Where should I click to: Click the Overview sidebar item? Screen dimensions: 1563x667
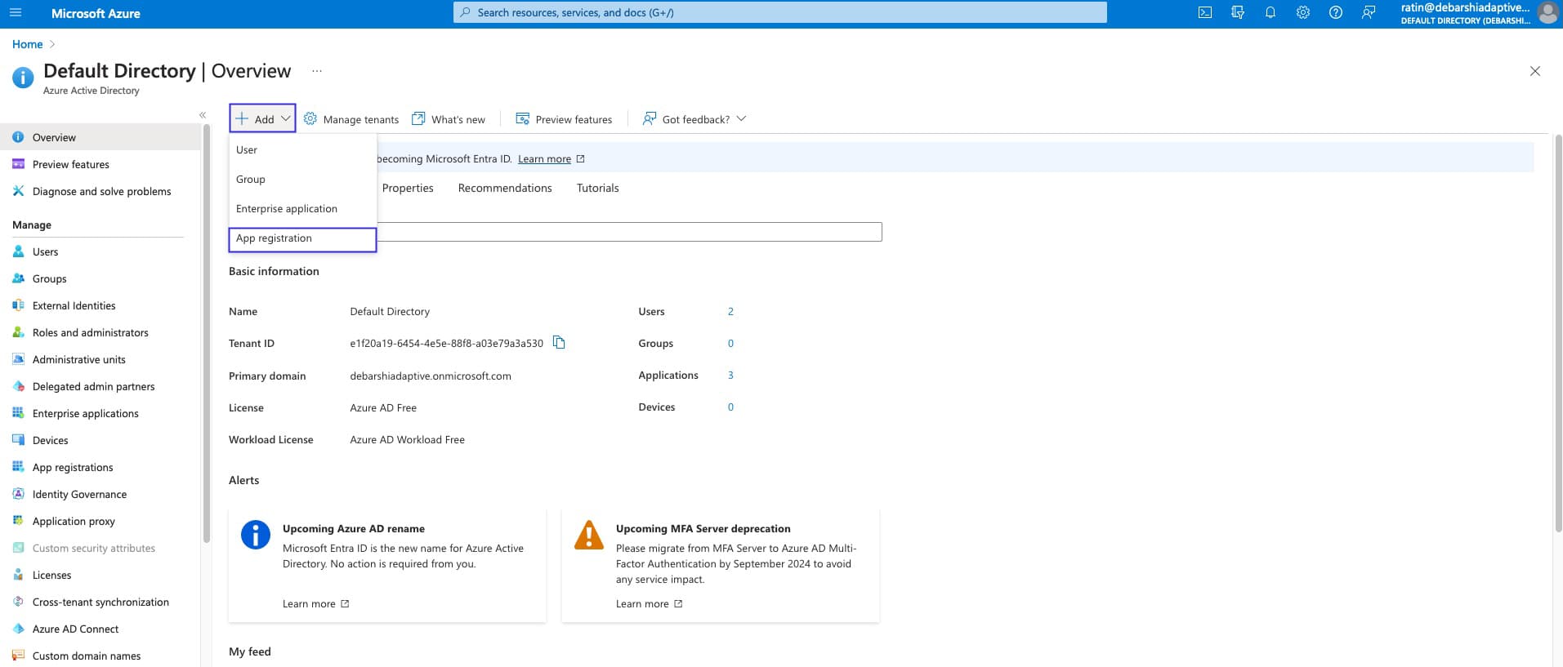[x=100, y=137]
